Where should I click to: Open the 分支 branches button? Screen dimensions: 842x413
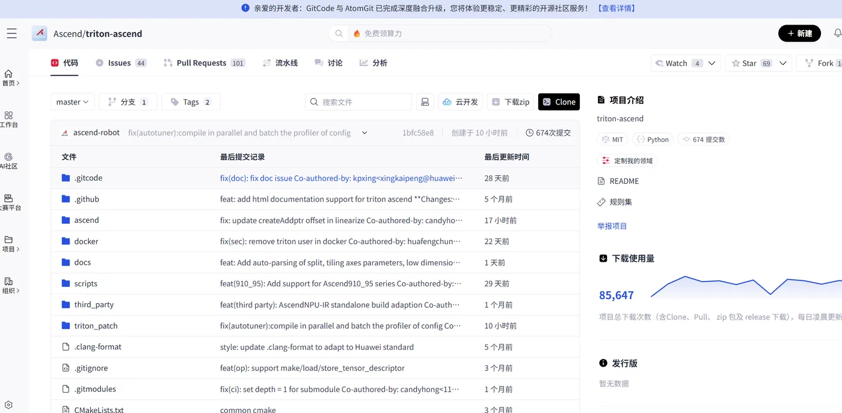(128, 102)
